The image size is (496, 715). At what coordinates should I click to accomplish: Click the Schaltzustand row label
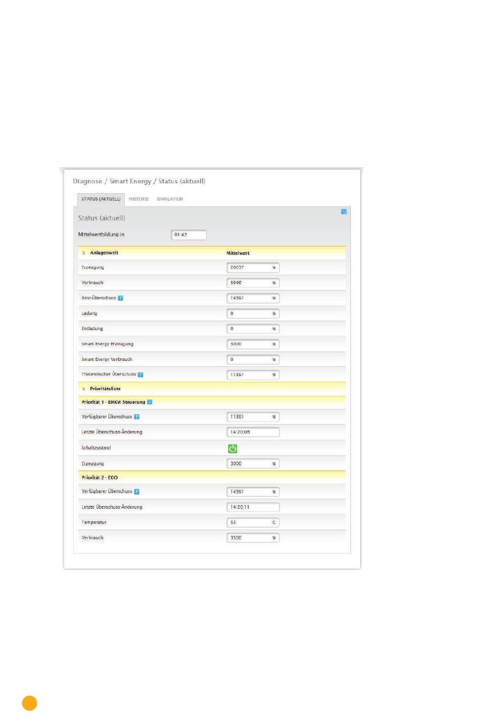[96, 448]
